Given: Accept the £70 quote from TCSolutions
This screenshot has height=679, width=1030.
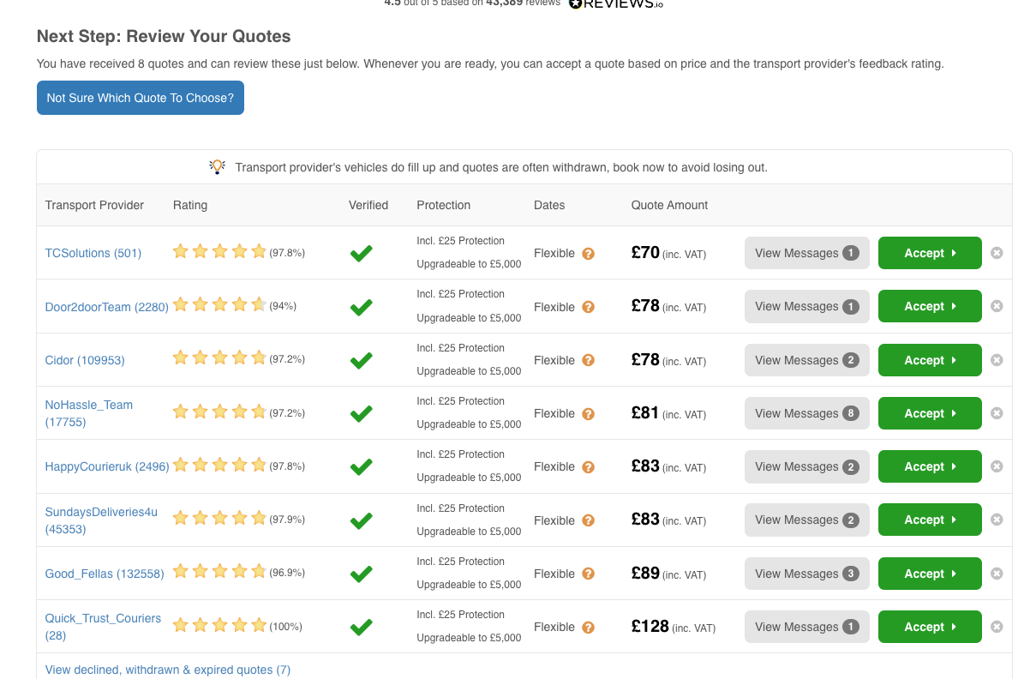Looking at the screenshot, I should (x=930, y=253).
